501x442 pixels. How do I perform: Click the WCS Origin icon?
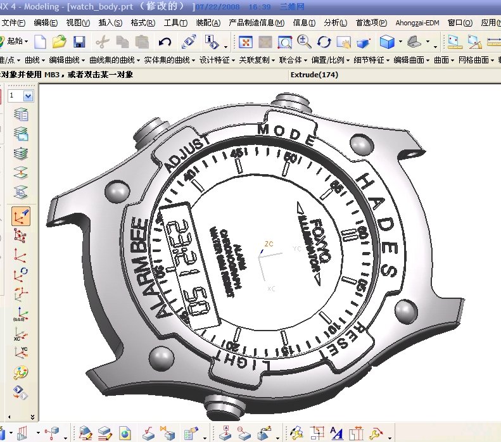click(20, 256)
